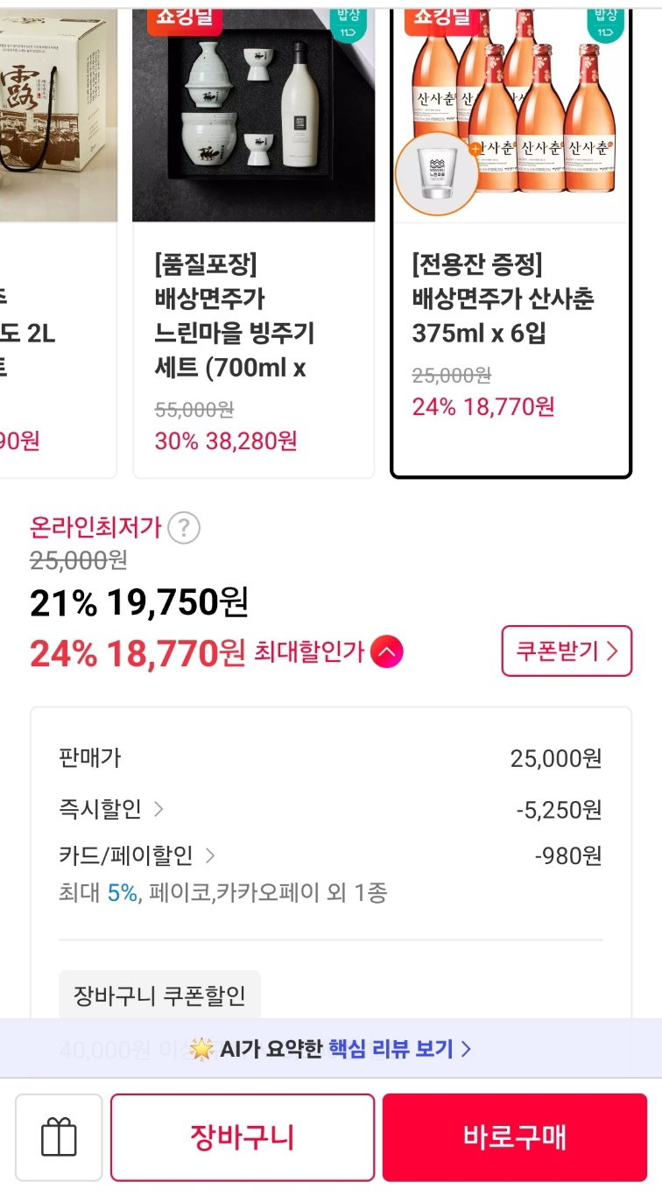This screenshot has width=662, height=1196.
Task: Select the 24% 18,770원 maximum discount price
Action: click(x=137, y=653)
